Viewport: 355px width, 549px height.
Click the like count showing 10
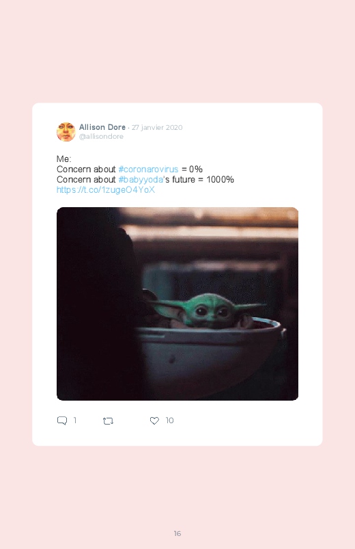point(169,420)
